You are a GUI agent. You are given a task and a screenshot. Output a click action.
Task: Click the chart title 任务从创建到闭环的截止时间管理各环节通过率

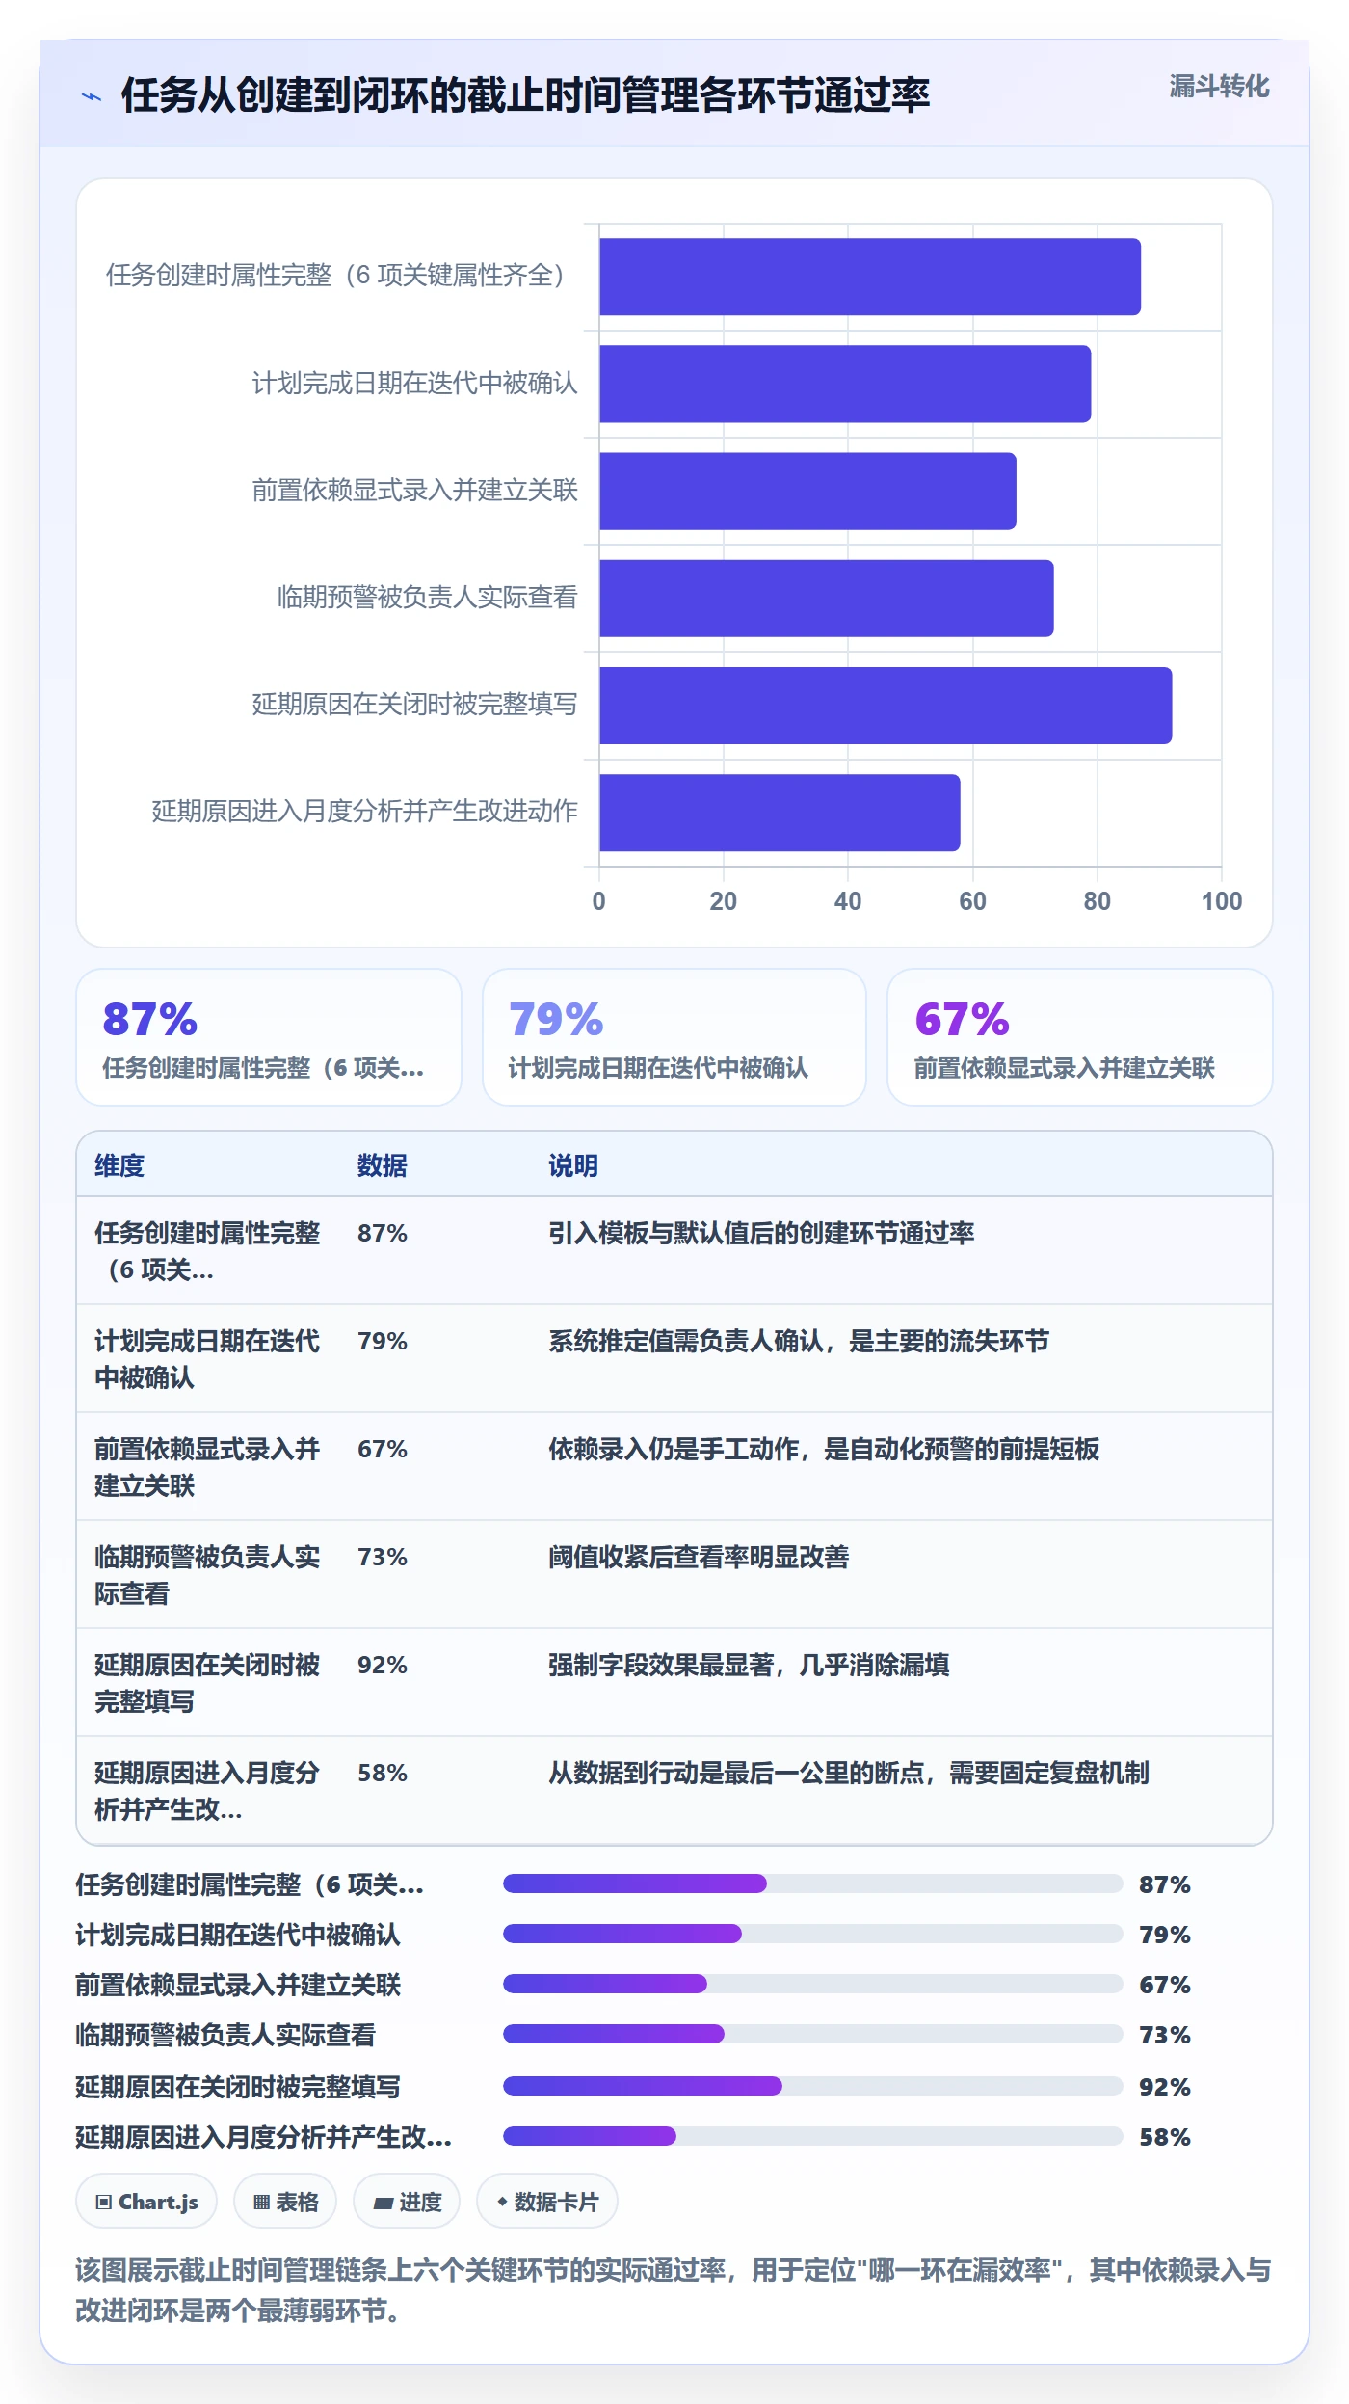pyautogui.click(x=525, y=95)
